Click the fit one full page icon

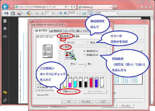[x=91, y=13]
